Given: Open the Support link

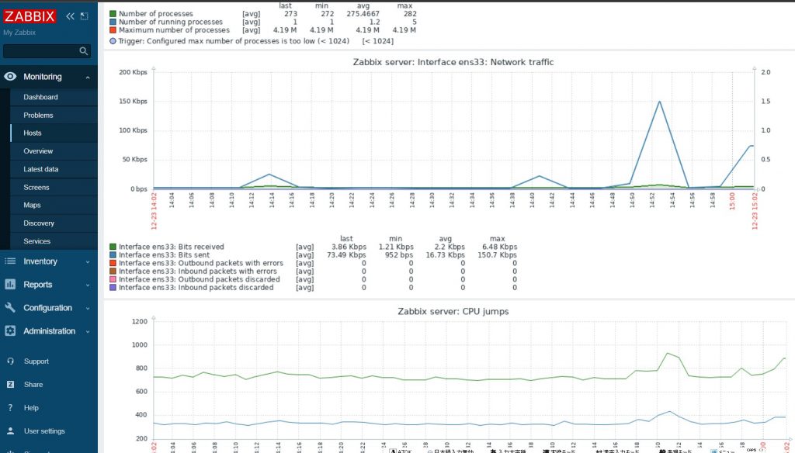Looking at the screenshot, I should pos(36,361).
